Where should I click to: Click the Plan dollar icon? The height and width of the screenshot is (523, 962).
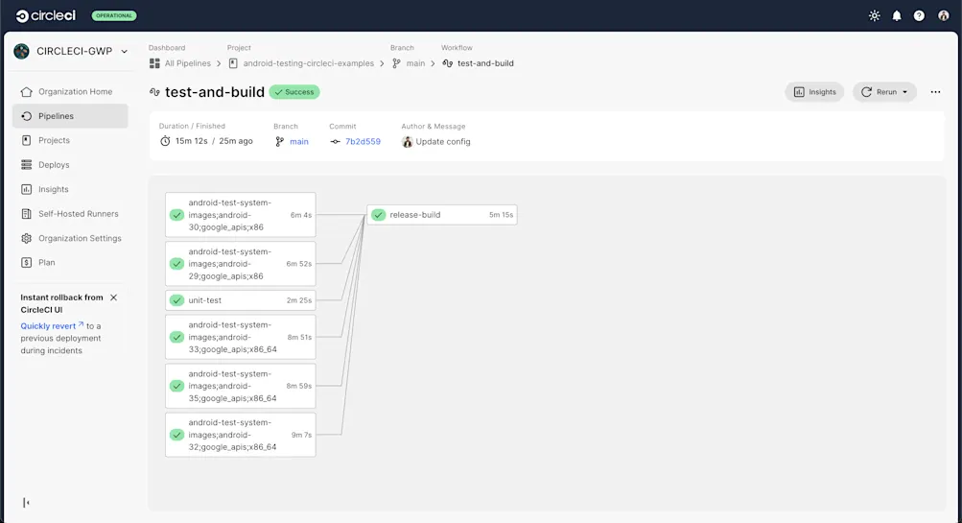[x=27, y=262]
